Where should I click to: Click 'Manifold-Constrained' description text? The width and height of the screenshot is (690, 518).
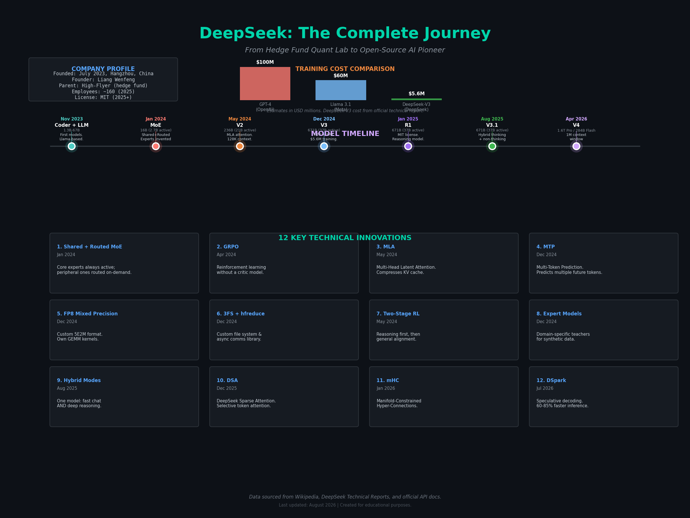(x=399, y=401)
